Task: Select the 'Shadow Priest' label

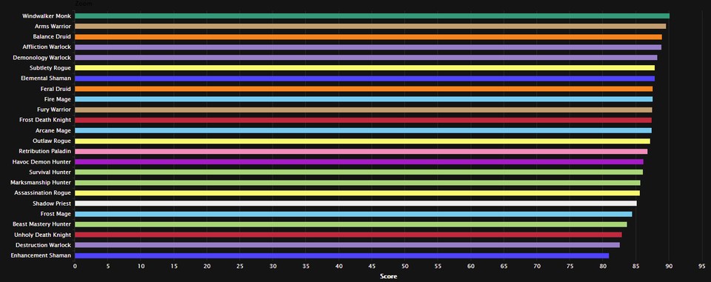Action: pyautogui.click(x=52, y=204)
